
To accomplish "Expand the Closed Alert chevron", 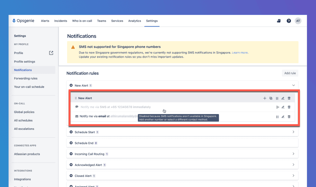I will pos(294,175).
